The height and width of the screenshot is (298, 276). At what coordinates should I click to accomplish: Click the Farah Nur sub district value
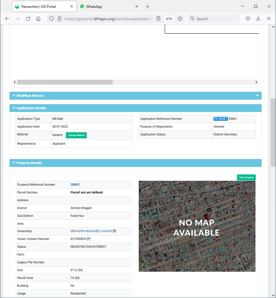(x=77, y=216)
